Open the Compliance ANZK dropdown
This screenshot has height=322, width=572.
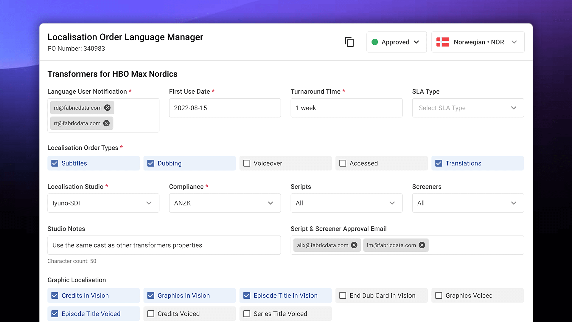pos(225,203)
